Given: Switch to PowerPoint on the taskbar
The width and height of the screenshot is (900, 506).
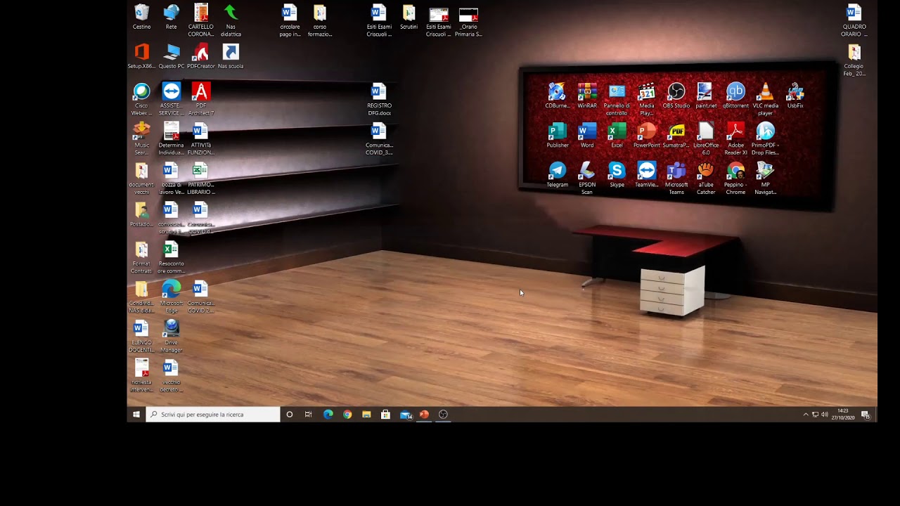Looking at the screenshot, I should (x=424, y=415).
